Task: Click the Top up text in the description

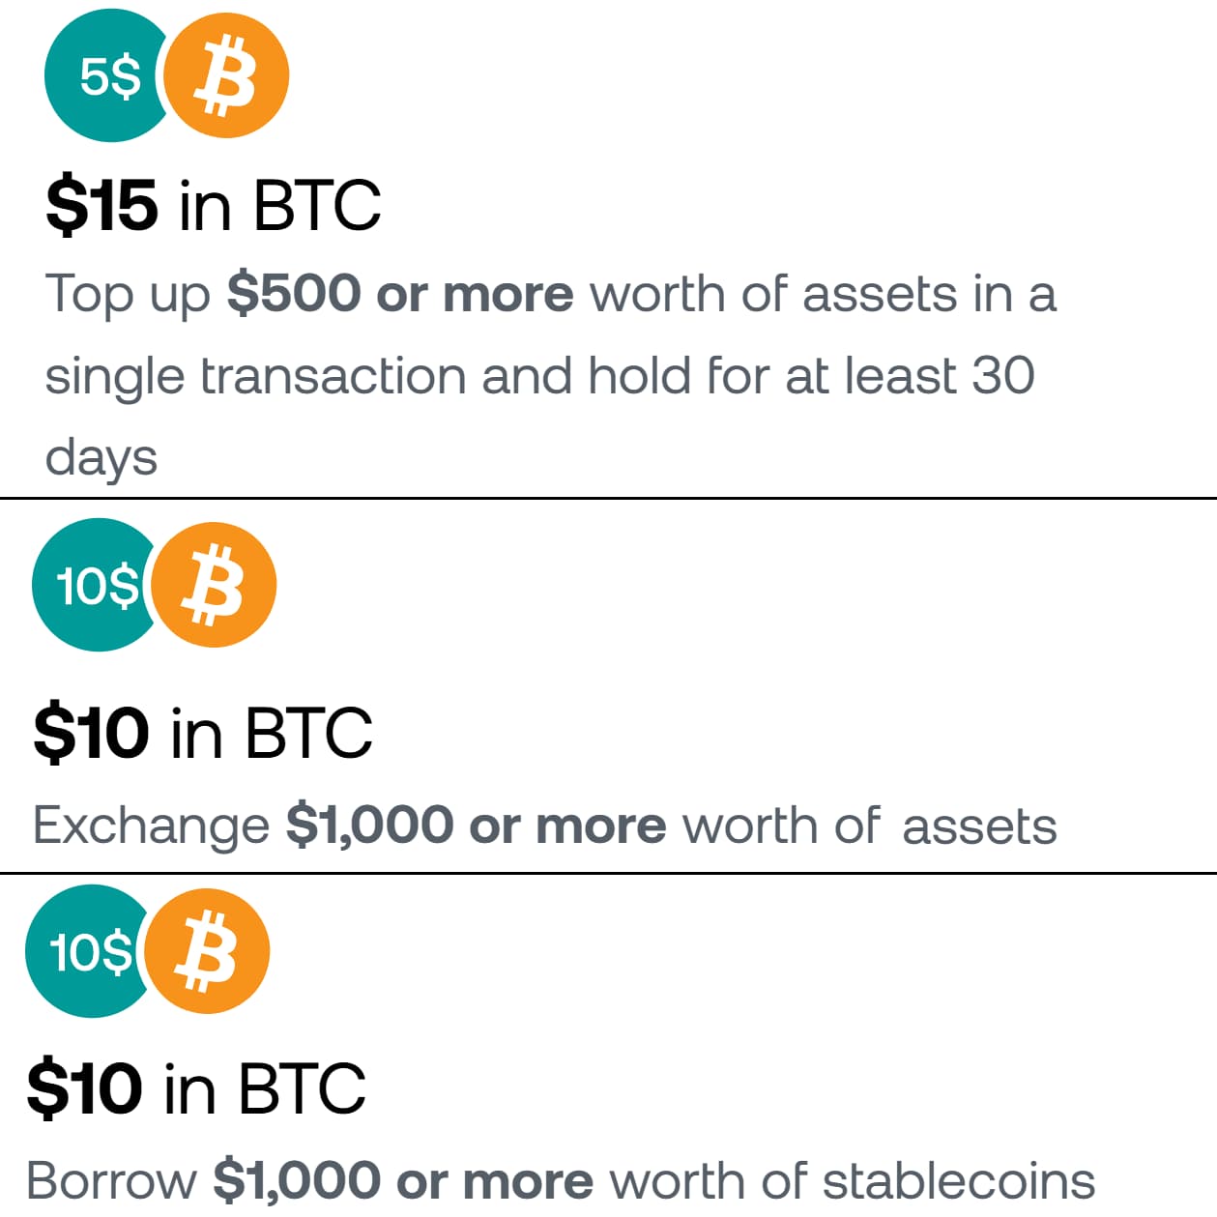Action: tap(128, 294)
